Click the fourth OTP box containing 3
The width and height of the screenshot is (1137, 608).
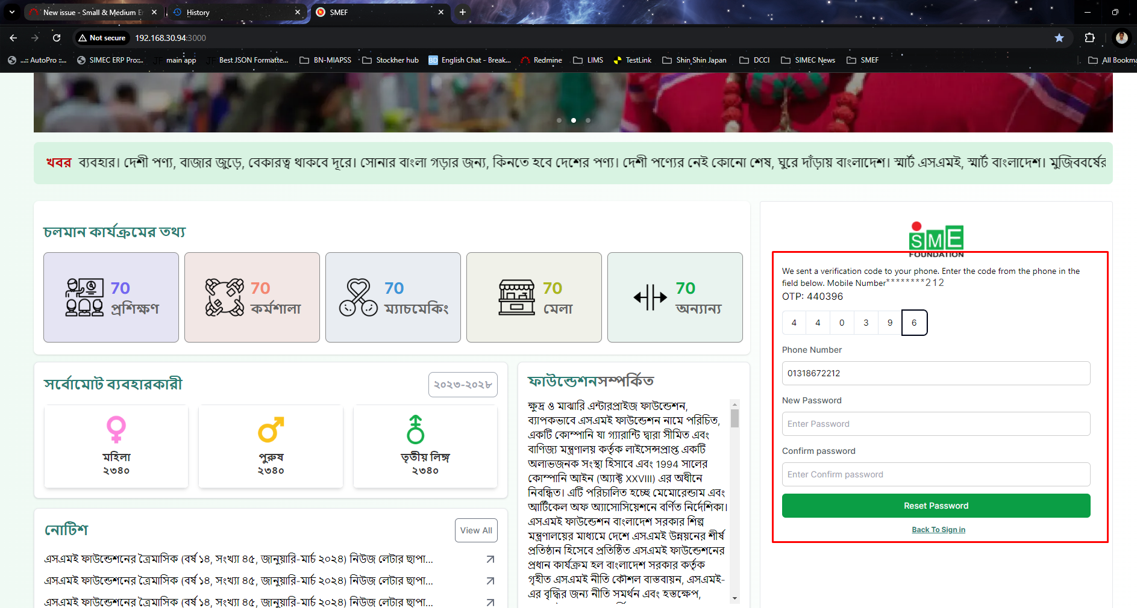click(866, 323)
